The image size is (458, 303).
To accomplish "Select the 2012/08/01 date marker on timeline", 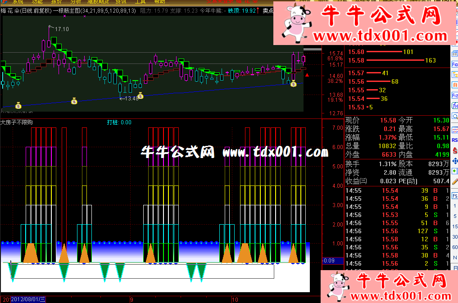I will (x=27, y=299).
